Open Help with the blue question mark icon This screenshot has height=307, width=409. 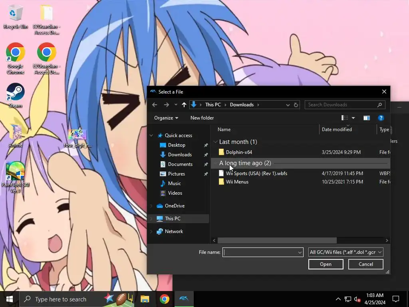[x=381, y=118]
